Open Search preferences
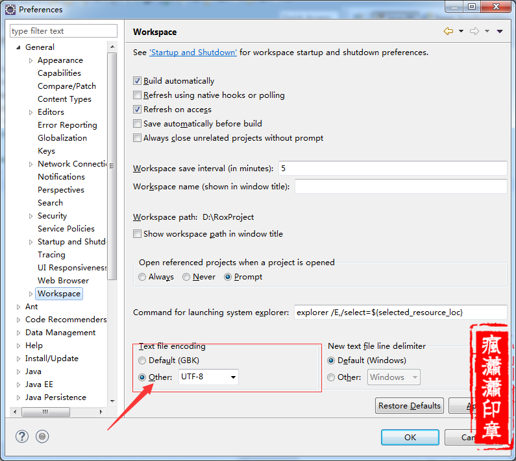Viewport: 516px width, 461px height. click(50, 203)
